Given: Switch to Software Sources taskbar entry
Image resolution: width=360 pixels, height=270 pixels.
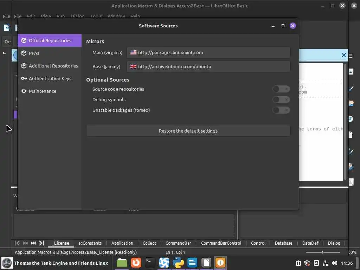Looking at the screenshot, I should [x=220, y=263].
